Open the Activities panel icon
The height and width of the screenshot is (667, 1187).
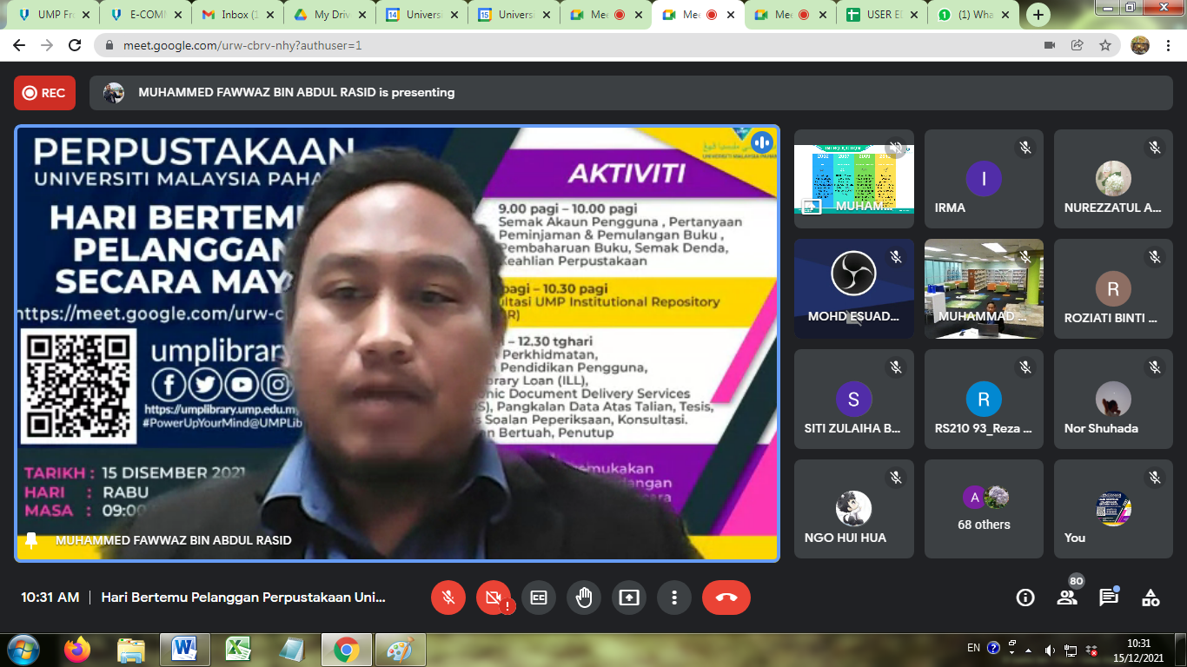click(1151, 598)
